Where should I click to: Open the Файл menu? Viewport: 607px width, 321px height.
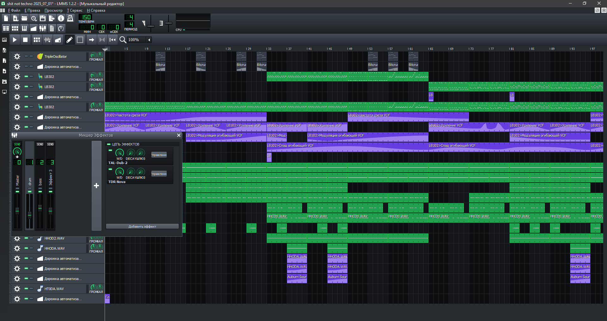pos(14,10)
